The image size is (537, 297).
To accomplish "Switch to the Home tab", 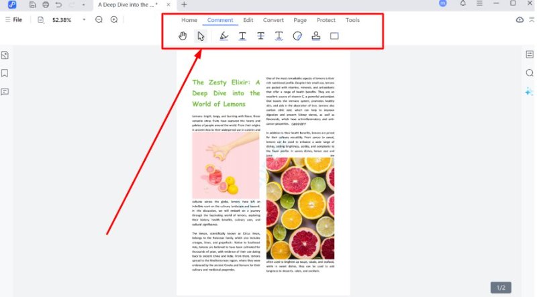I will [x=189, y=20].
